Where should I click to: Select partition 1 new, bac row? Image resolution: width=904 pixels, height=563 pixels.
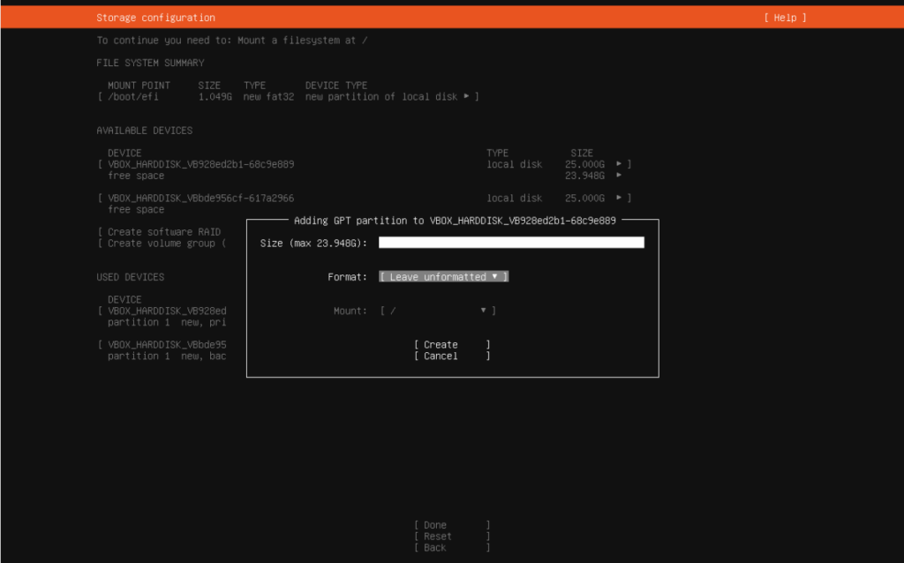(x=167, y=357)
